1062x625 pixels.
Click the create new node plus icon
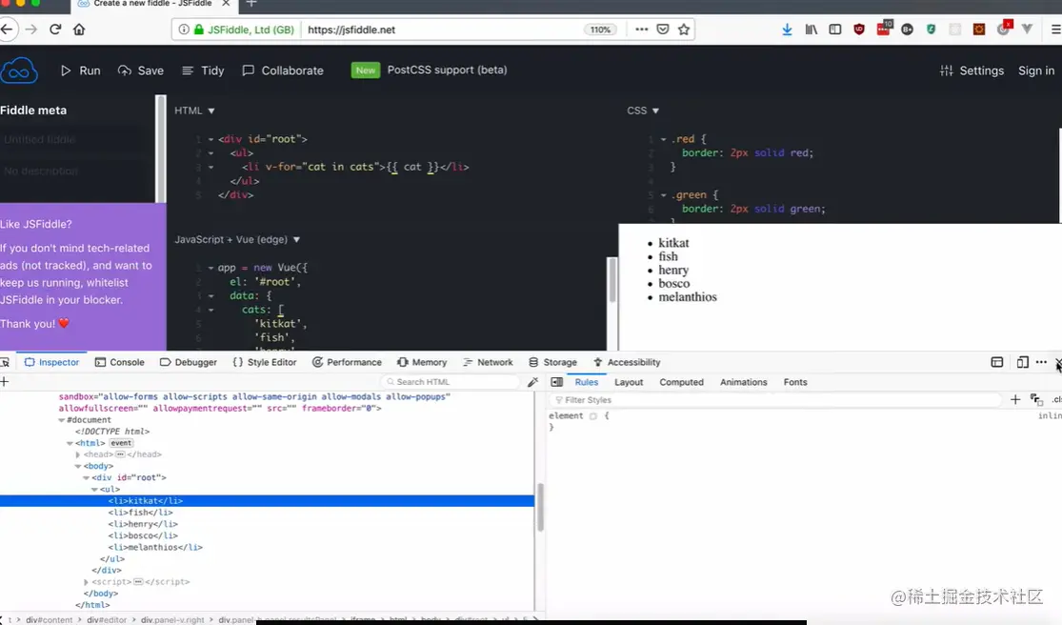point(5,382)
